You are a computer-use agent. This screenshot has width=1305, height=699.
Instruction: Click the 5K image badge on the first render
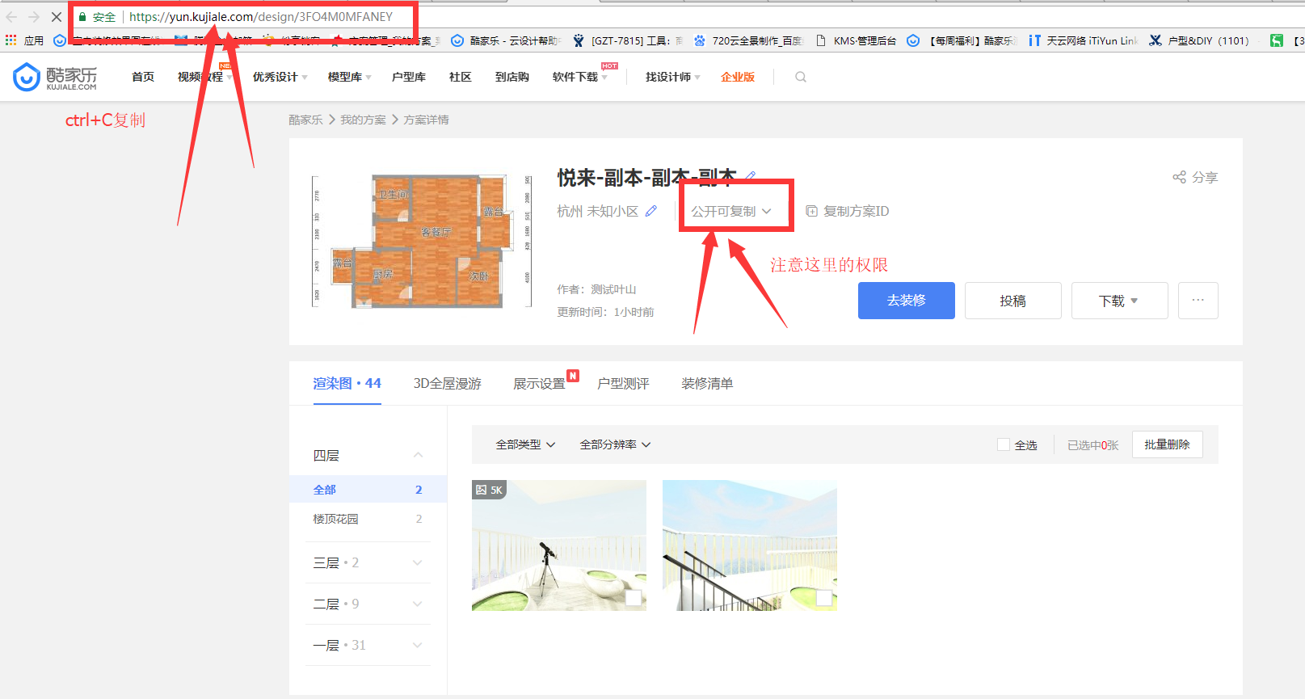pos(489,490)
